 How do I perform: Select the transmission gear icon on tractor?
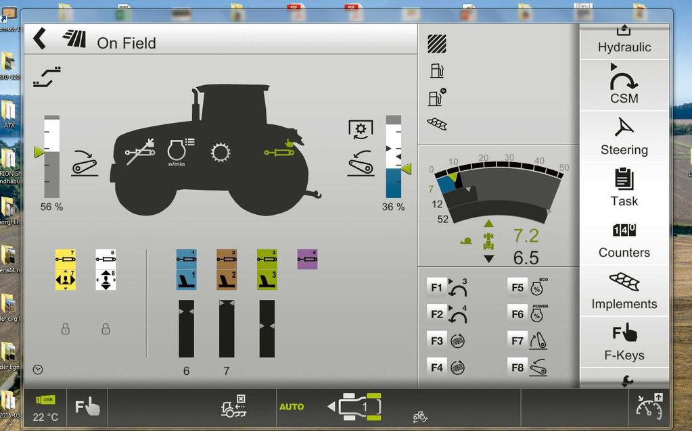[221, 153]
